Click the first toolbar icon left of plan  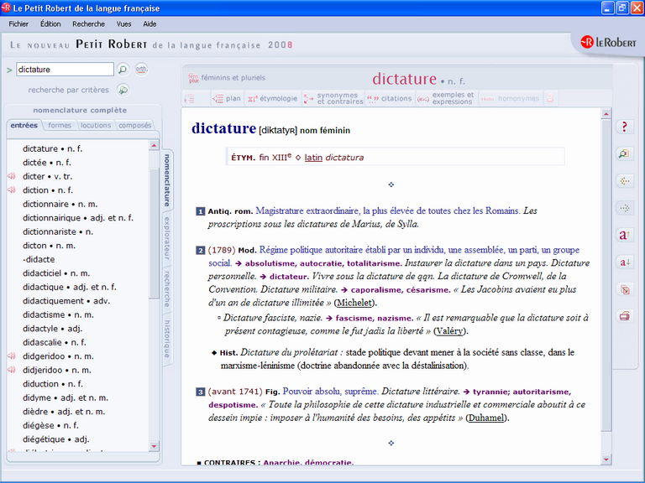(189, 99)
